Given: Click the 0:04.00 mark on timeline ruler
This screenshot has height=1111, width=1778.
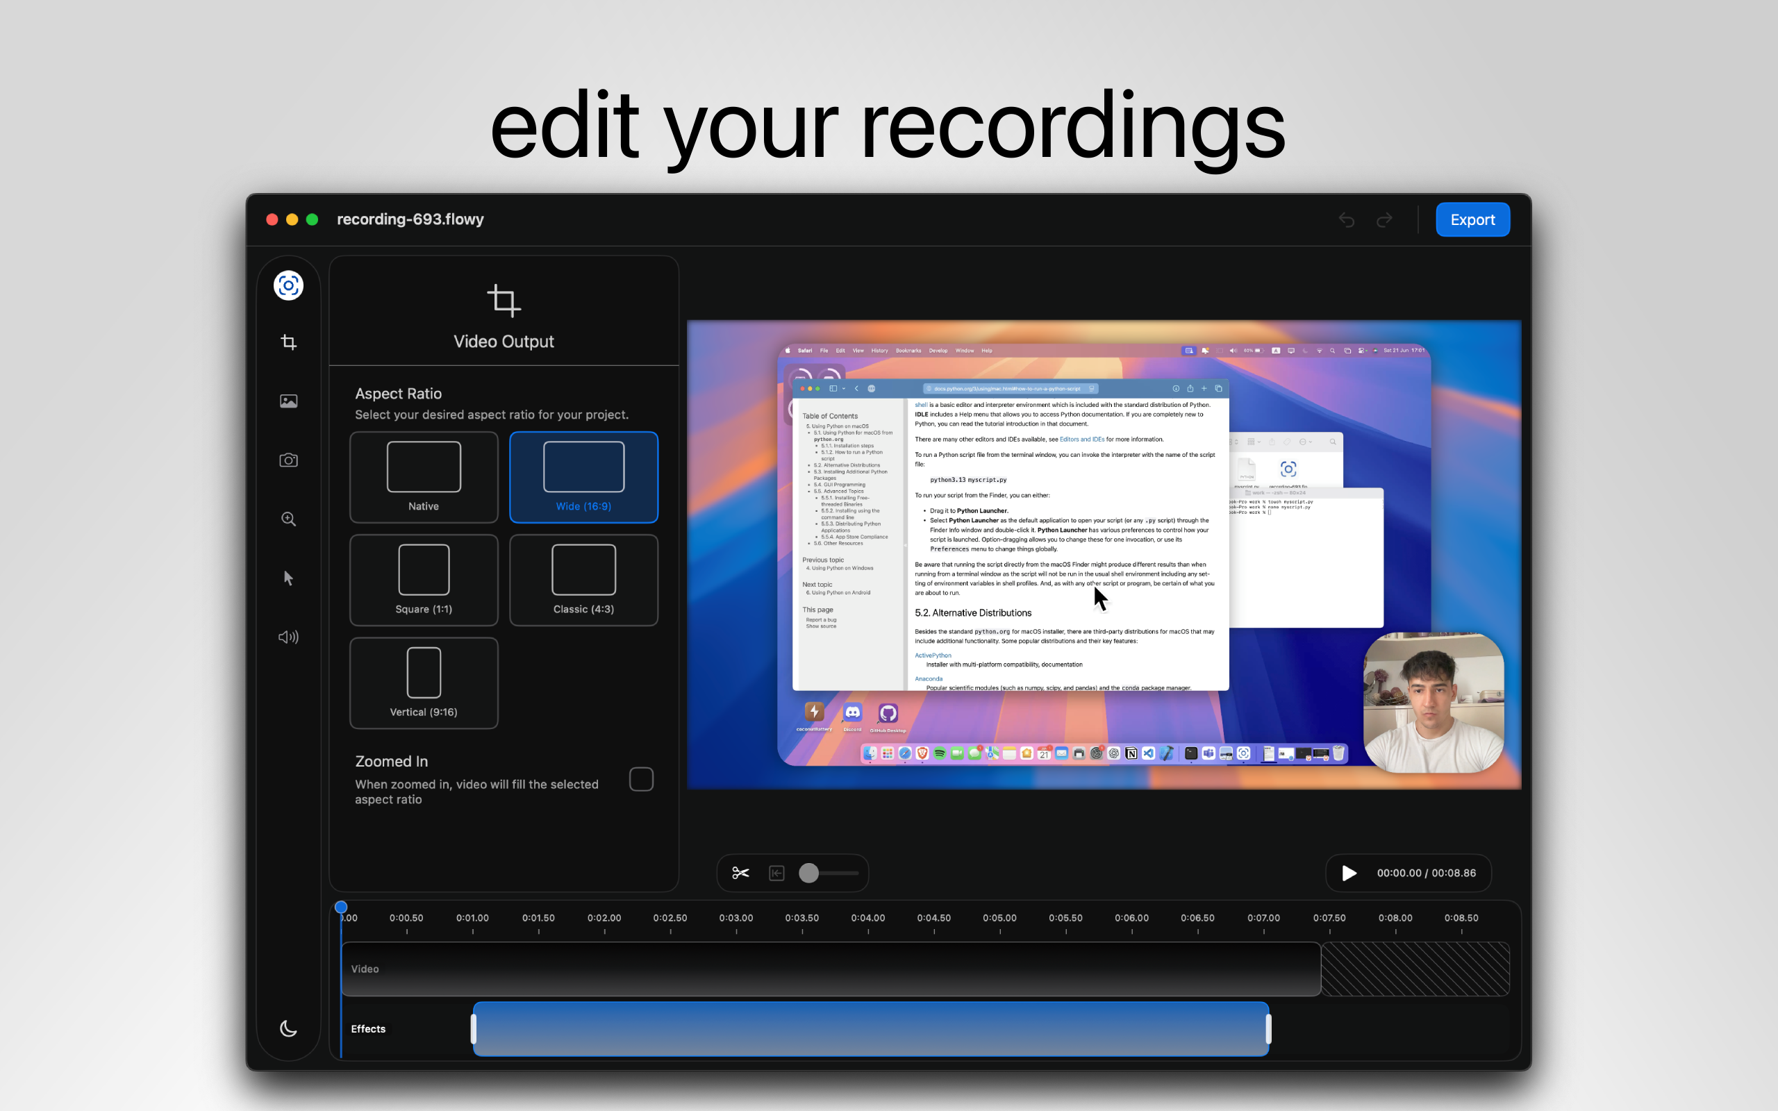Looking at the screenshot, I should (867, 920).
